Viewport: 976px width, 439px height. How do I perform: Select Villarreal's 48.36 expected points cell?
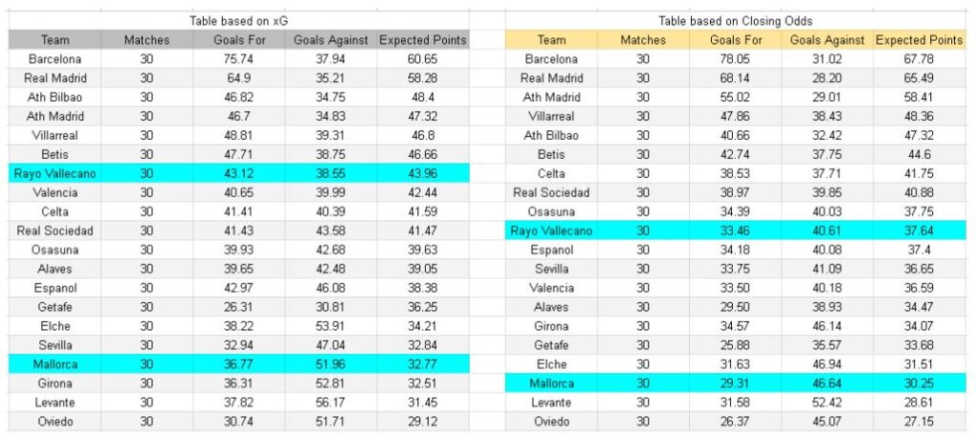point(919,116)
